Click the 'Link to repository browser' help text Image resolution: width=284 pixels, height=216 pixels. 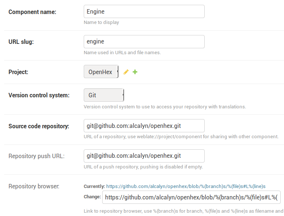[183, 211]
